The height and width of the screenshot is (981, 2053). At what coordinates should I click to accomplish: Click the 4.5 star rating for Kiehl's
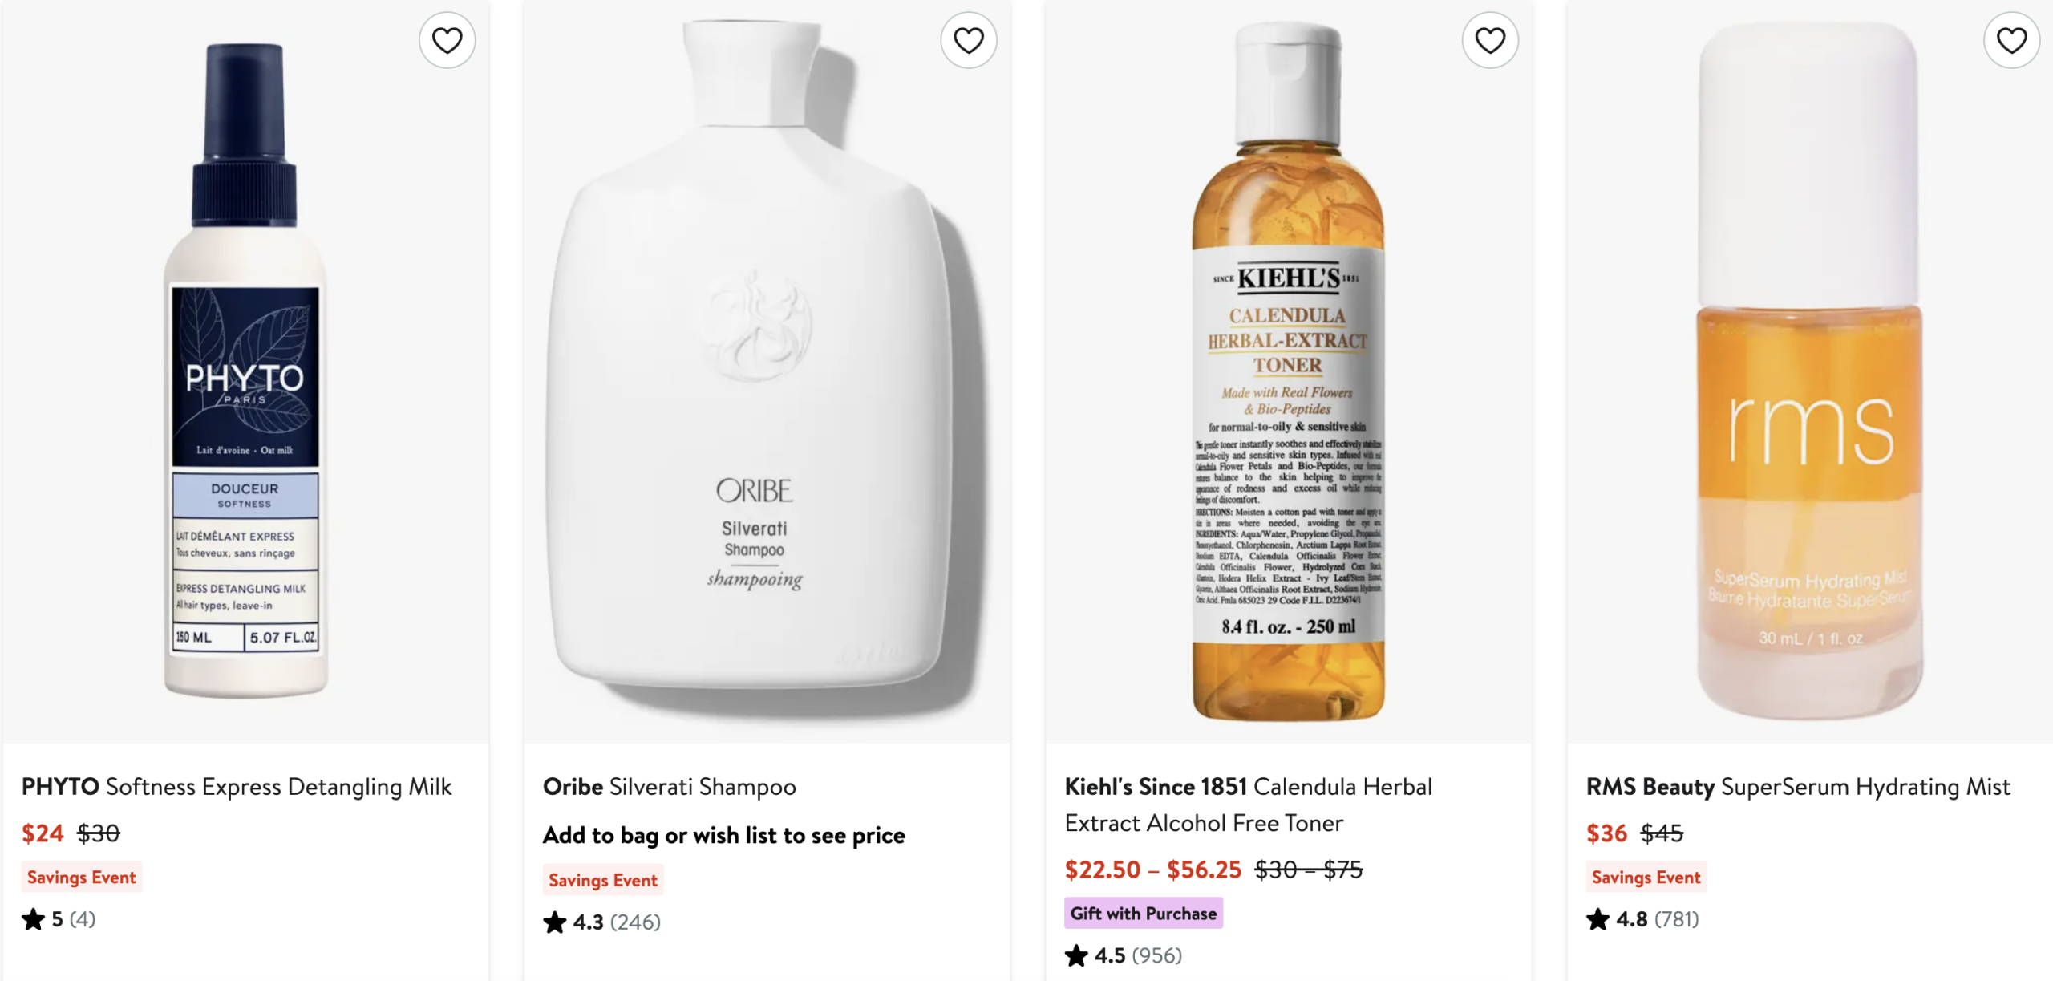[1123, 955]
